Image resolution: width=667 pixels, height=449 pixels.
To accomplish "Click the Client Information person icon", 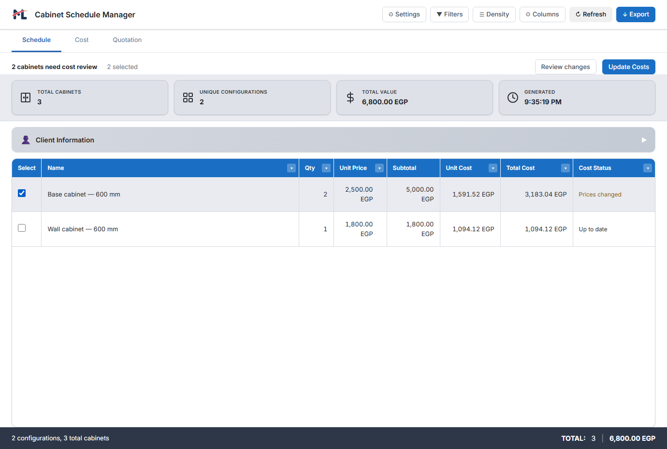I will (x=26, y=140).
